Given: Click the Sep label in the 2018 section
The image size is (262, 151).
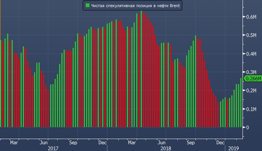Looking at the screenshot, I should pos(191,142).
